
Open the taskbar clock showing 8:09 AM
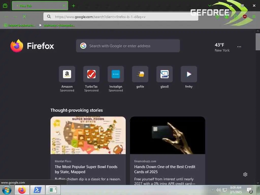tap(236, 190)
